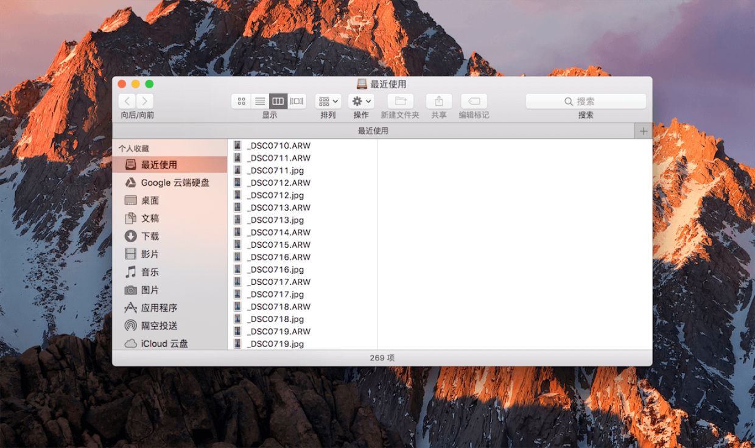The width and height of the screenshot is (755, 448).
Task: Click the 文稿 documents icon in sidebar
Action: pyautogui.click(x=130, y=218)
